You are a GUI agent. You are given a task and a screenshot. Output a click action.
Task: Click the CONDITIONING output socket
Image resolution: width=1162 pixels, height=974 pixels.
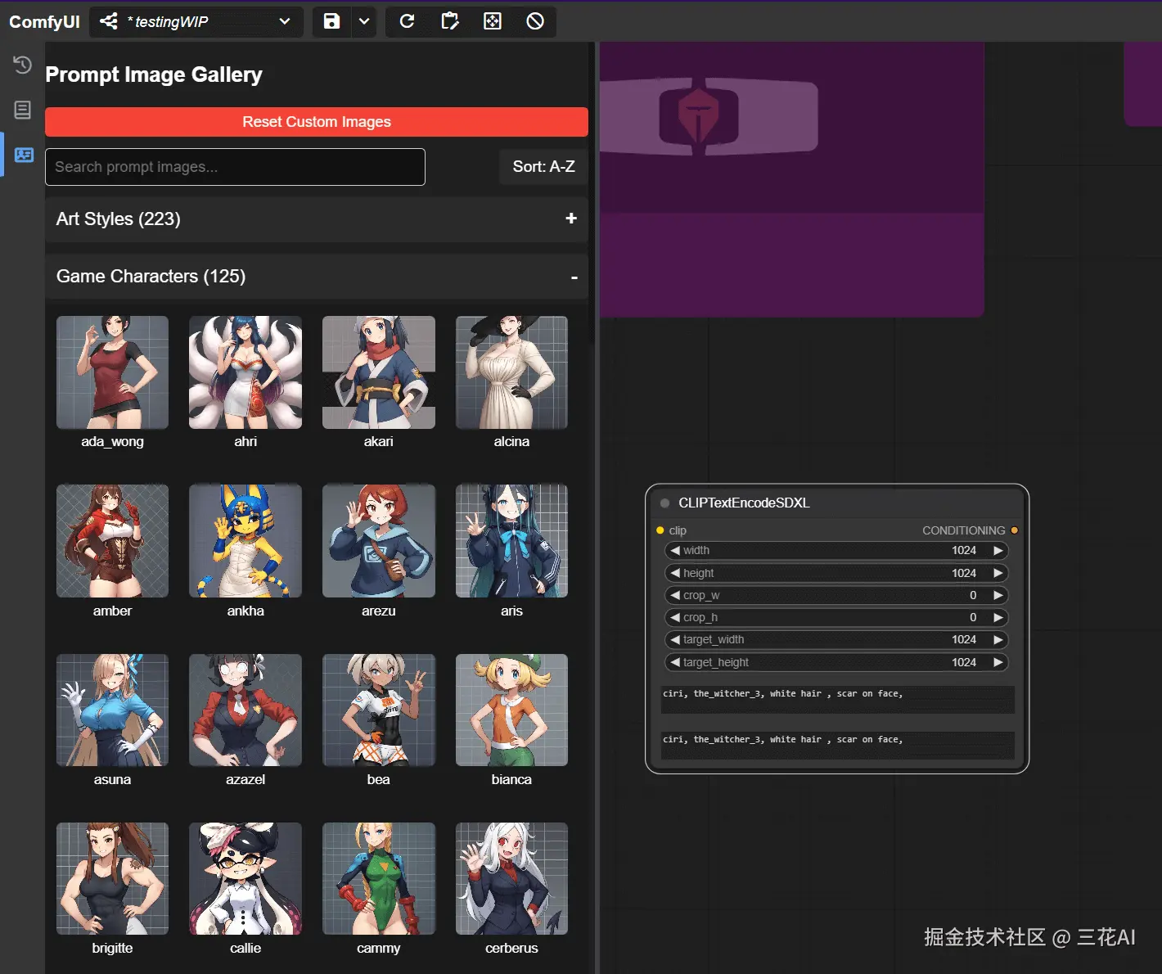coord(1015,530)
